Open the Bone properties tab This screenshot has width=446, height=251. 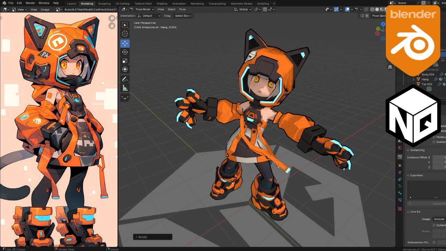coord(400,193)
